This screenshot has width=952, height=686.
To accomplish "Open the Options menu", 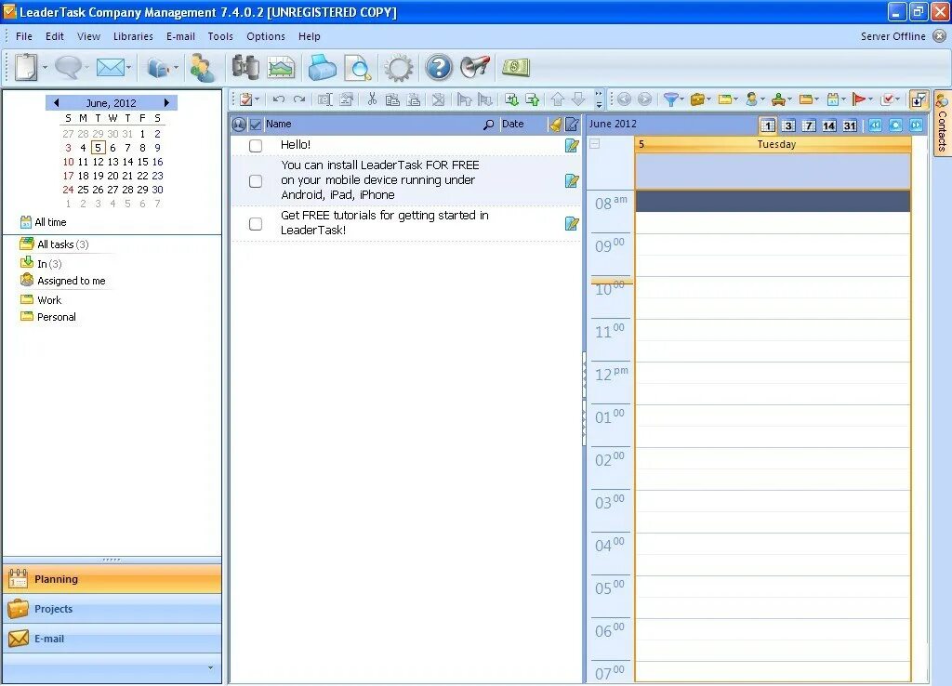I will 266,36.
